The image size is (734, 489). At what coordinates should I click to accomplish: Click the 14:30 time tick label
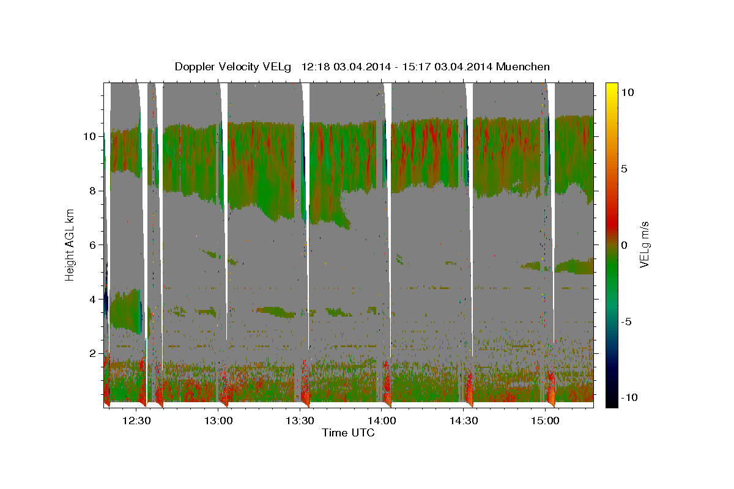click(x=464, y=421)
